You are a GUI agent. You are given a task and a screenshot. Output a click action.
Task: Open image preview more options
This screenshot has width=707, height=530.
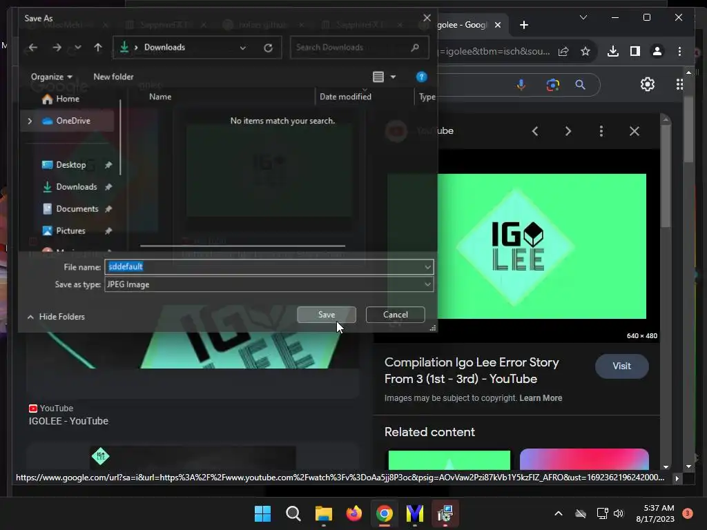(x=601, y=131)
